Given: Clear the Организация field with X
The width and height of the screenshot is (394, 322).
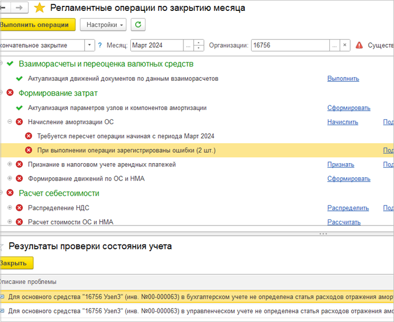Looking at the screenshot, I should coord(345,46).
